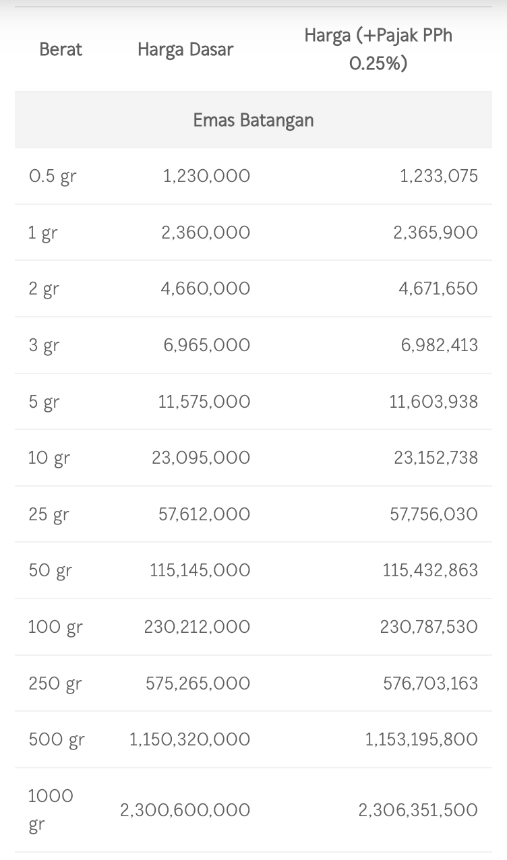This screenshot has height=860, width=507.
Task: Select base price 575,265,000
Action: coord(198,683)
